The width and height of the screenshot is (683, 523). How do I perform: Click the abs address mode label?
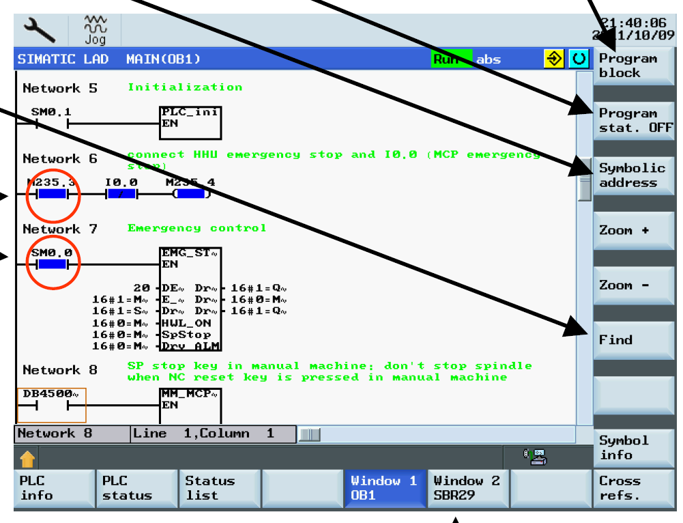click(489, 59)
